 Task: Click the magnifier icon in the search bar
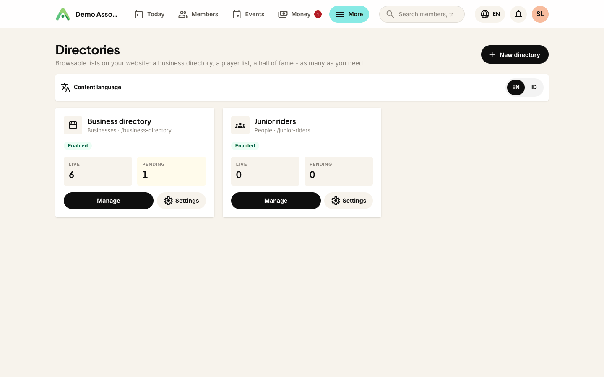pyautogui.click(x=390, y=14)
